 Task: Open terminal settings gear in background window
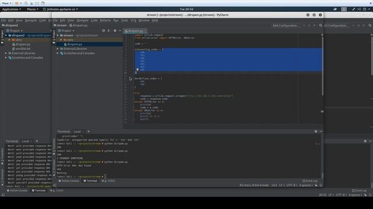365,141
